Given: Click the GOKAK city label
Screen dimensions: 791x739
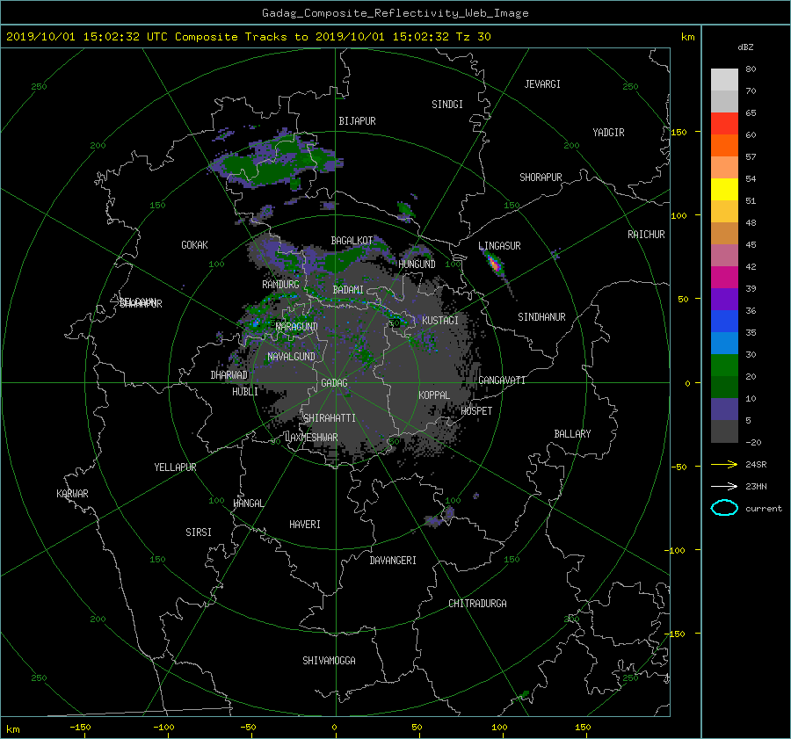Looking at the screenshot, I should click(194, 245).
